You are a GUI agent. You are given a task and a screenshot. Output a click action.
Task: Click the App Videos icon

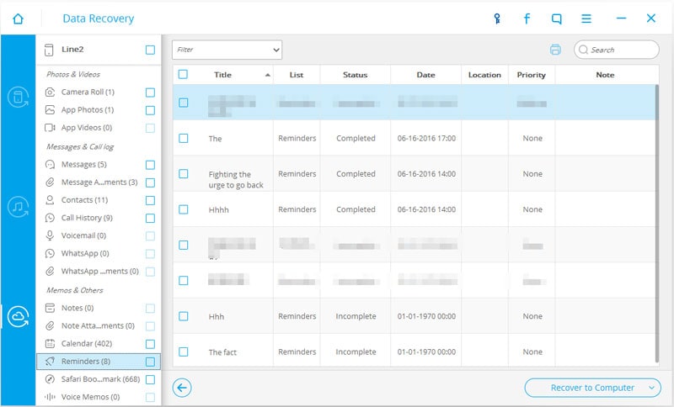50,128
